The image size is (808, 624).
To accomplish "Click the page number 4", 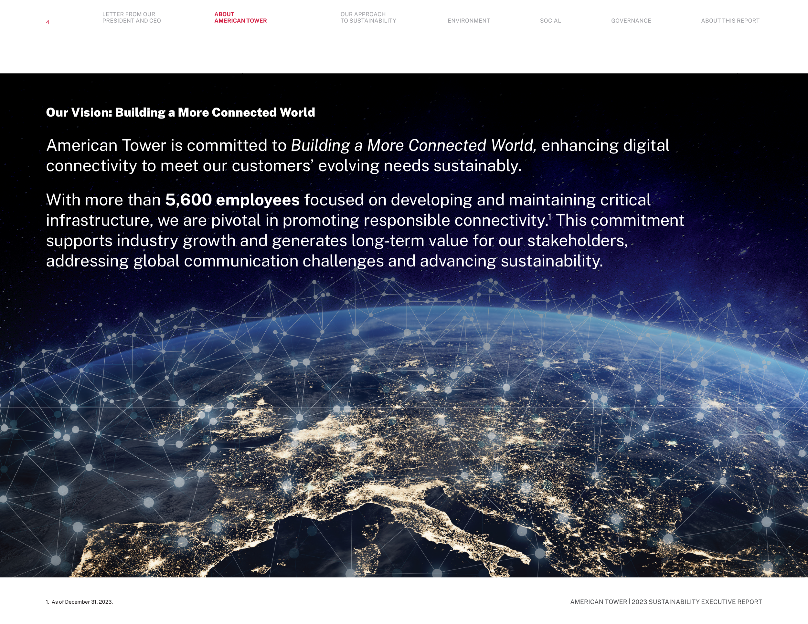I will 48,22.
